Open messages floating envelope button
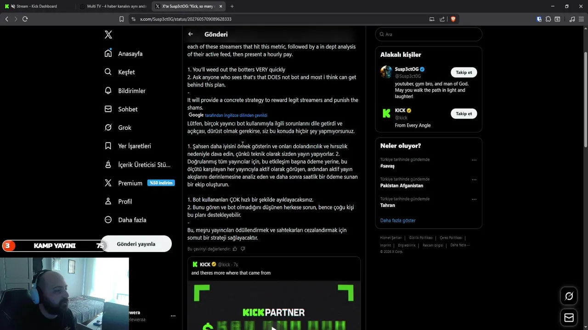This screenshot has height=330, width=588. pos(569,318)
